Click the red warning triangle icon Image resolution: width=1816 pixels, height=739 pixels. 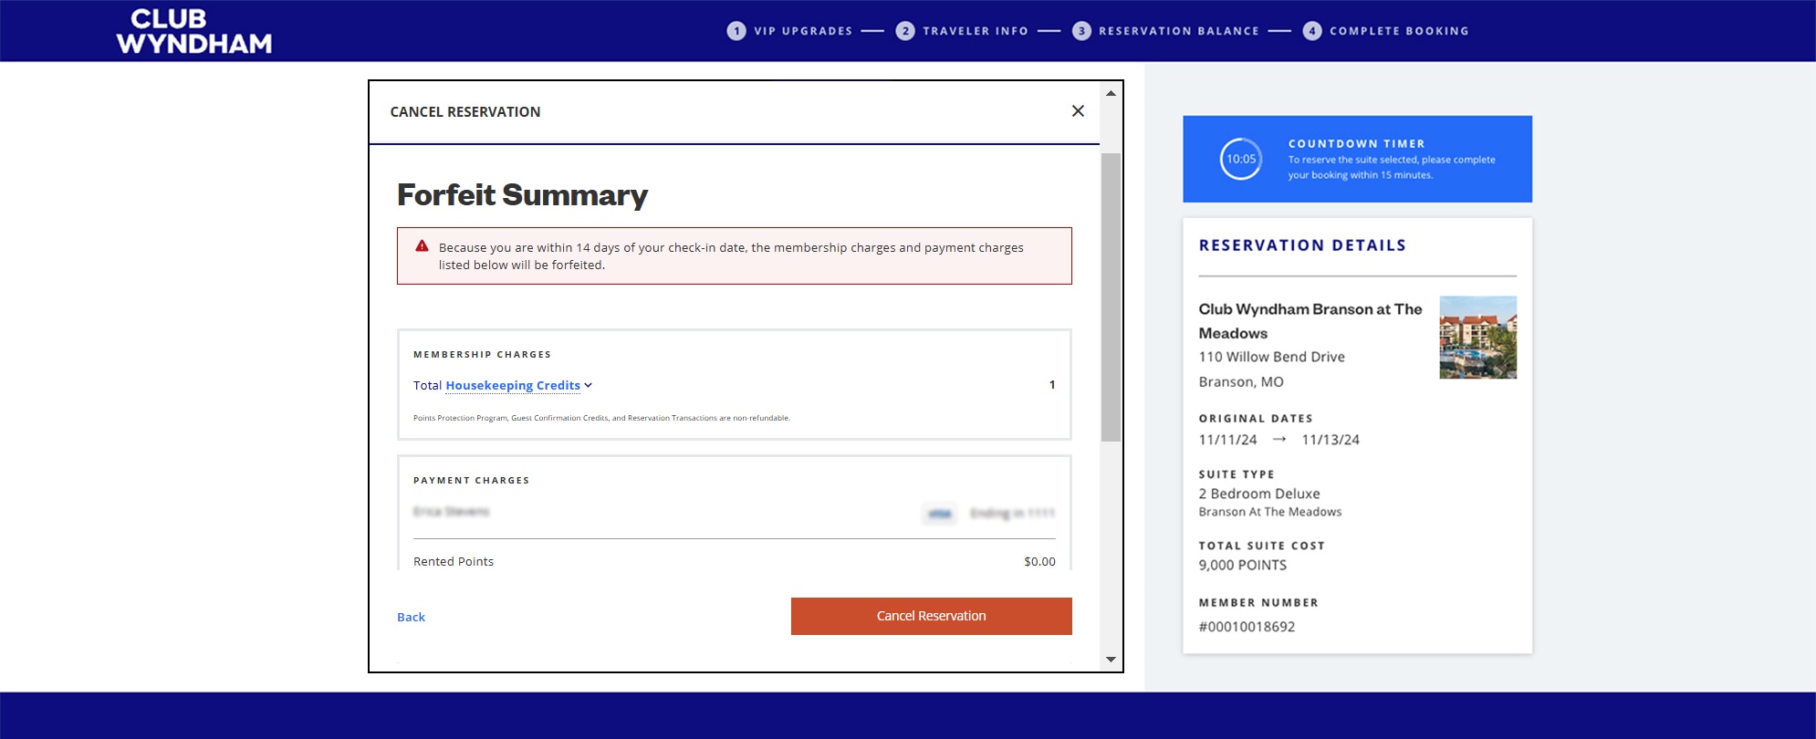pos(422,246)
